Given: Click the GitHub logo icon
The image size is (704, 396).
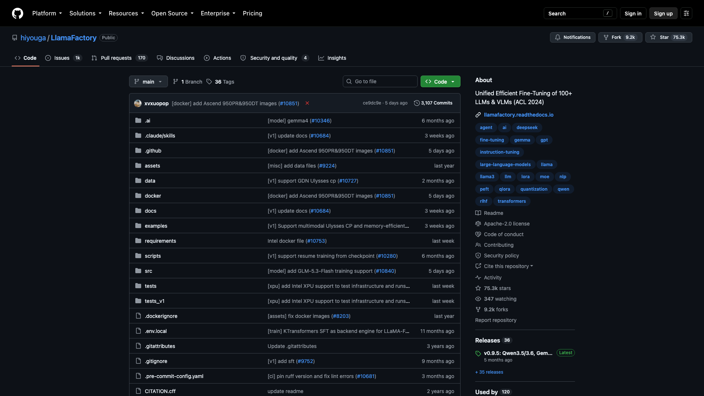Looking at the screenshot, I should pos(18,13).
